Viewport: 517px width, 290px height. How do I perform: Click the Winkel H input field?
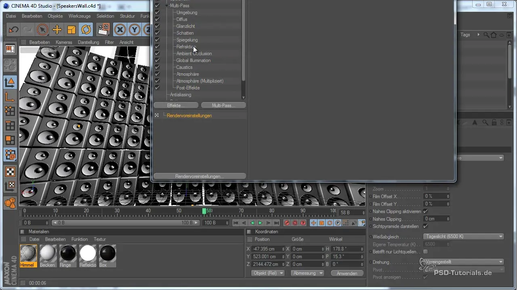[347, 249]
